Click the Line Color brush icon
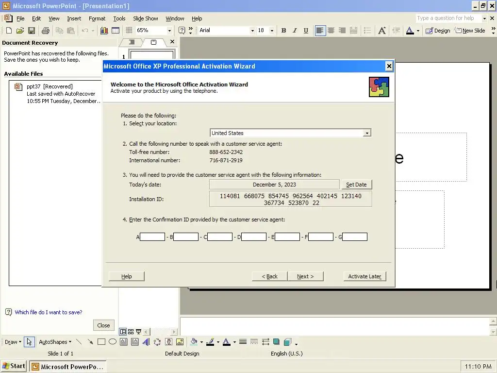 point(210,342)
